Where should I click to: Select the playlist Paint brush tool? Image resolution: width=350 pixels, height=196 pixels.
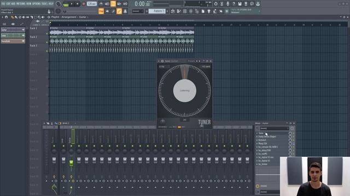16,17
